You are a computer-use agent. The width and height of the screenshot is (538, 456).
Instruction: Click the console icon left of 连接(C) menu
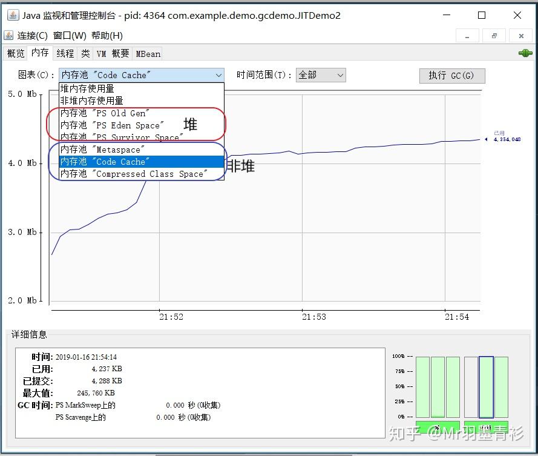click(x=8, y=35)
